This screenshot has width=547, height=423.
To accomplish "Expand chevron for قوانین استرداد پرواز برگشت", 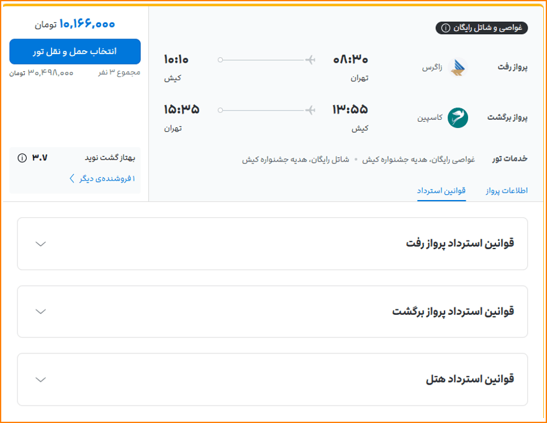I will point(41,311).
